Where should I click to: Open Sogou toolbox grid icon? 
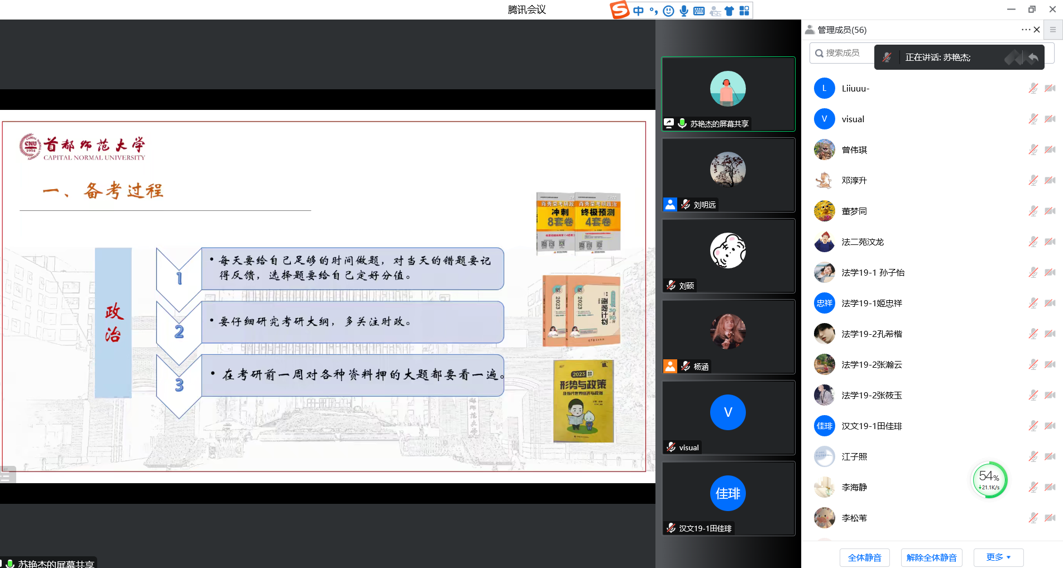pos(744,11)
